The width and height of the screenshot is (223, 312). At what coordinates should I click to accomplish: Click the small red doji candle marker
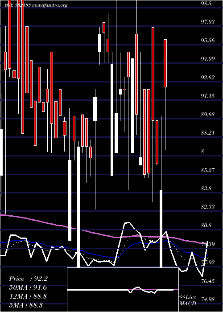coord(124,89)
